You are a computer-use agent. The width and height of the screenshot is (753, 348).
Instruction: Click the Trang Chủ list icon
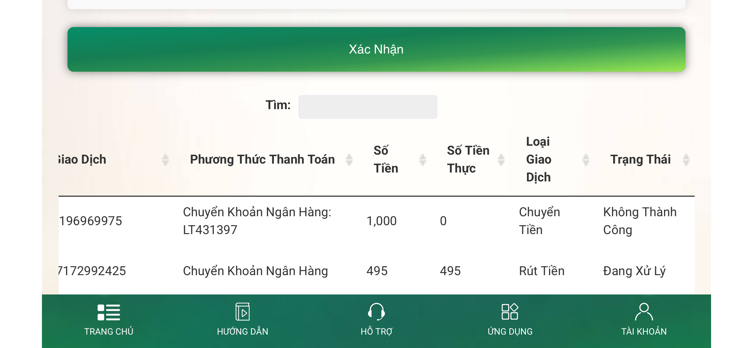coord(109,312)
